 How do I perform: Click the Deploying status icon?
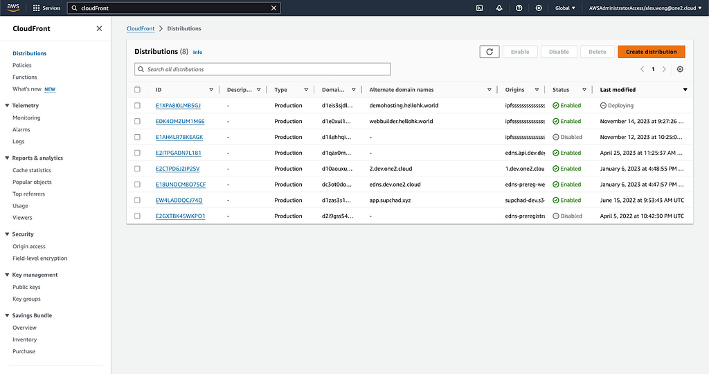[603, 105]
